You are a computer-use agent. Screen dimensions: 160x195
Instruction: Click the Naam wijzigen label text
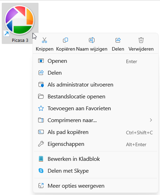92,49
